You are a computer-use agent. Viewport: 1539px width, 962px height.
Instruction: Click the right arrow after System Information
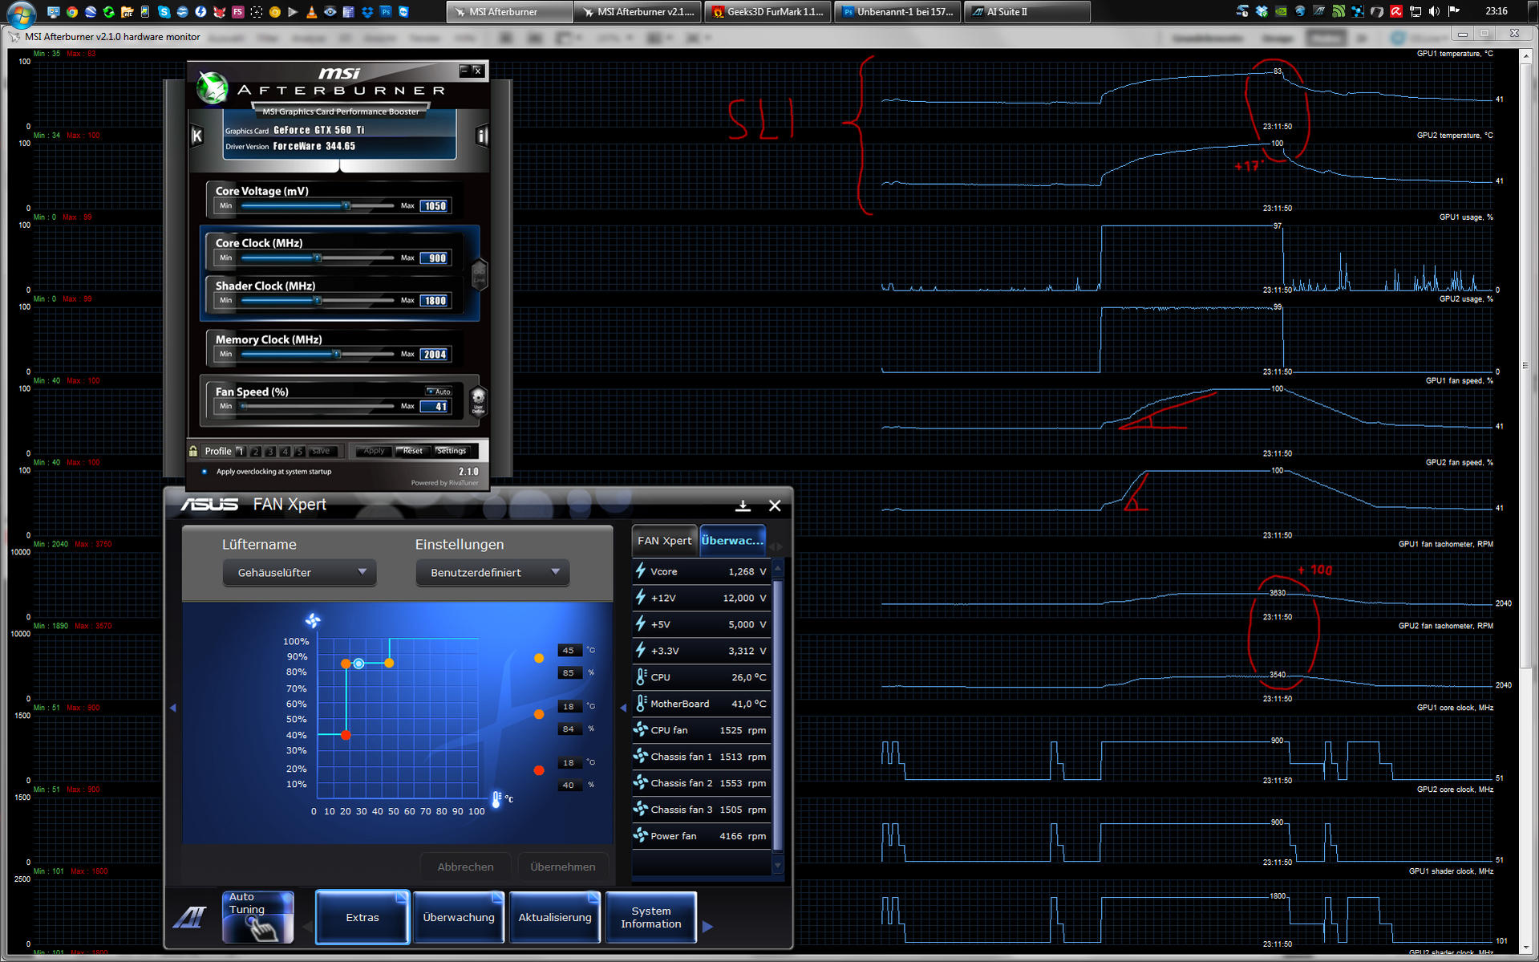click(707, 926)
